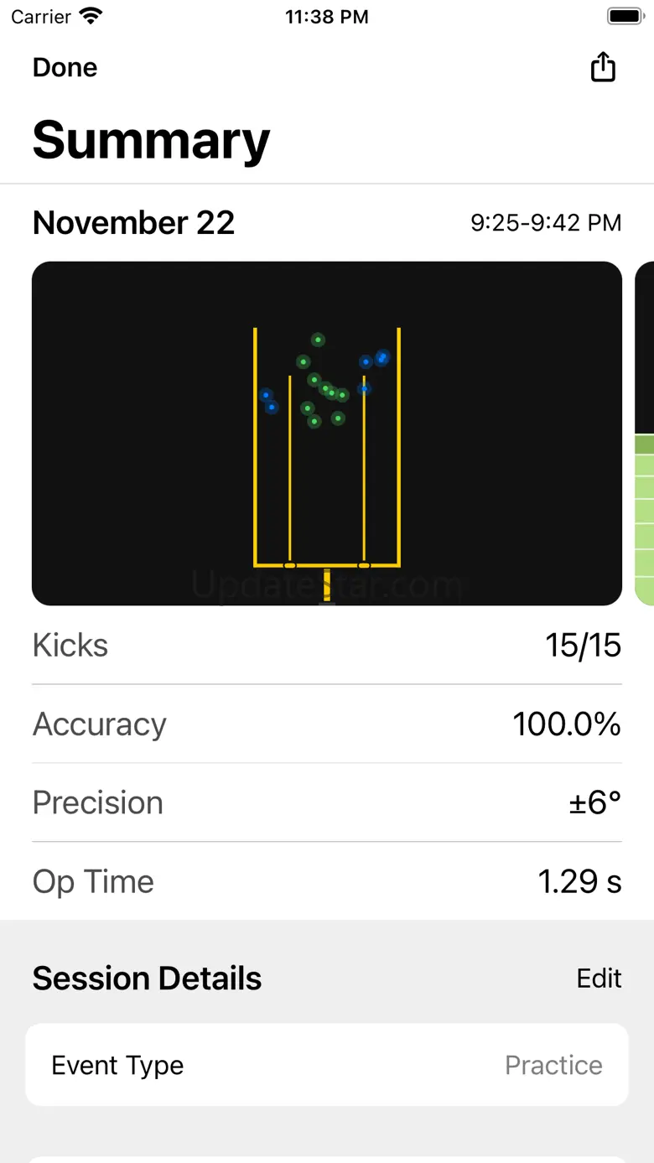Viewport: 654px width, 1163px height.
Task: Edit the Session Details
Action: (x=599, y=978)
